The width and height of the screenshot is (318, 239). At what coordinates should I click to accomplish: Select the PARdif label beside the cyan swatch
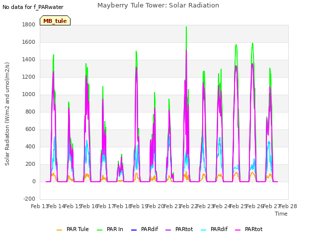point(219,229)
